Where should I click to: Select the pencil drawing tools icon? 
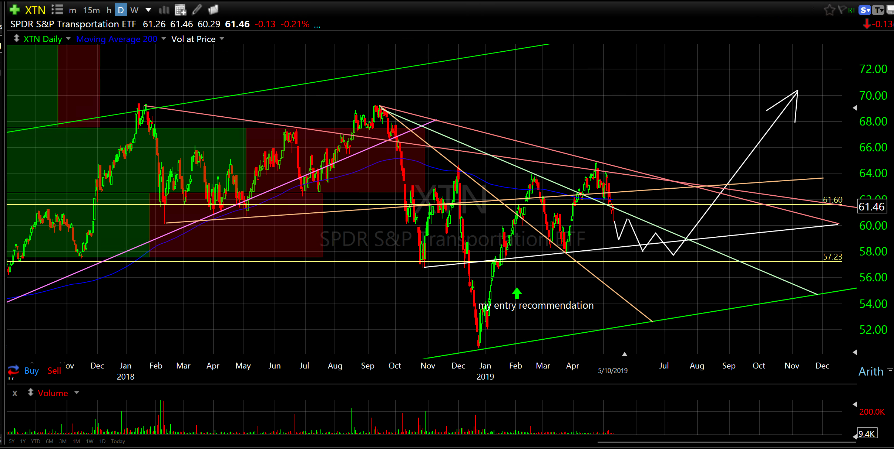[x=197, y=10]
